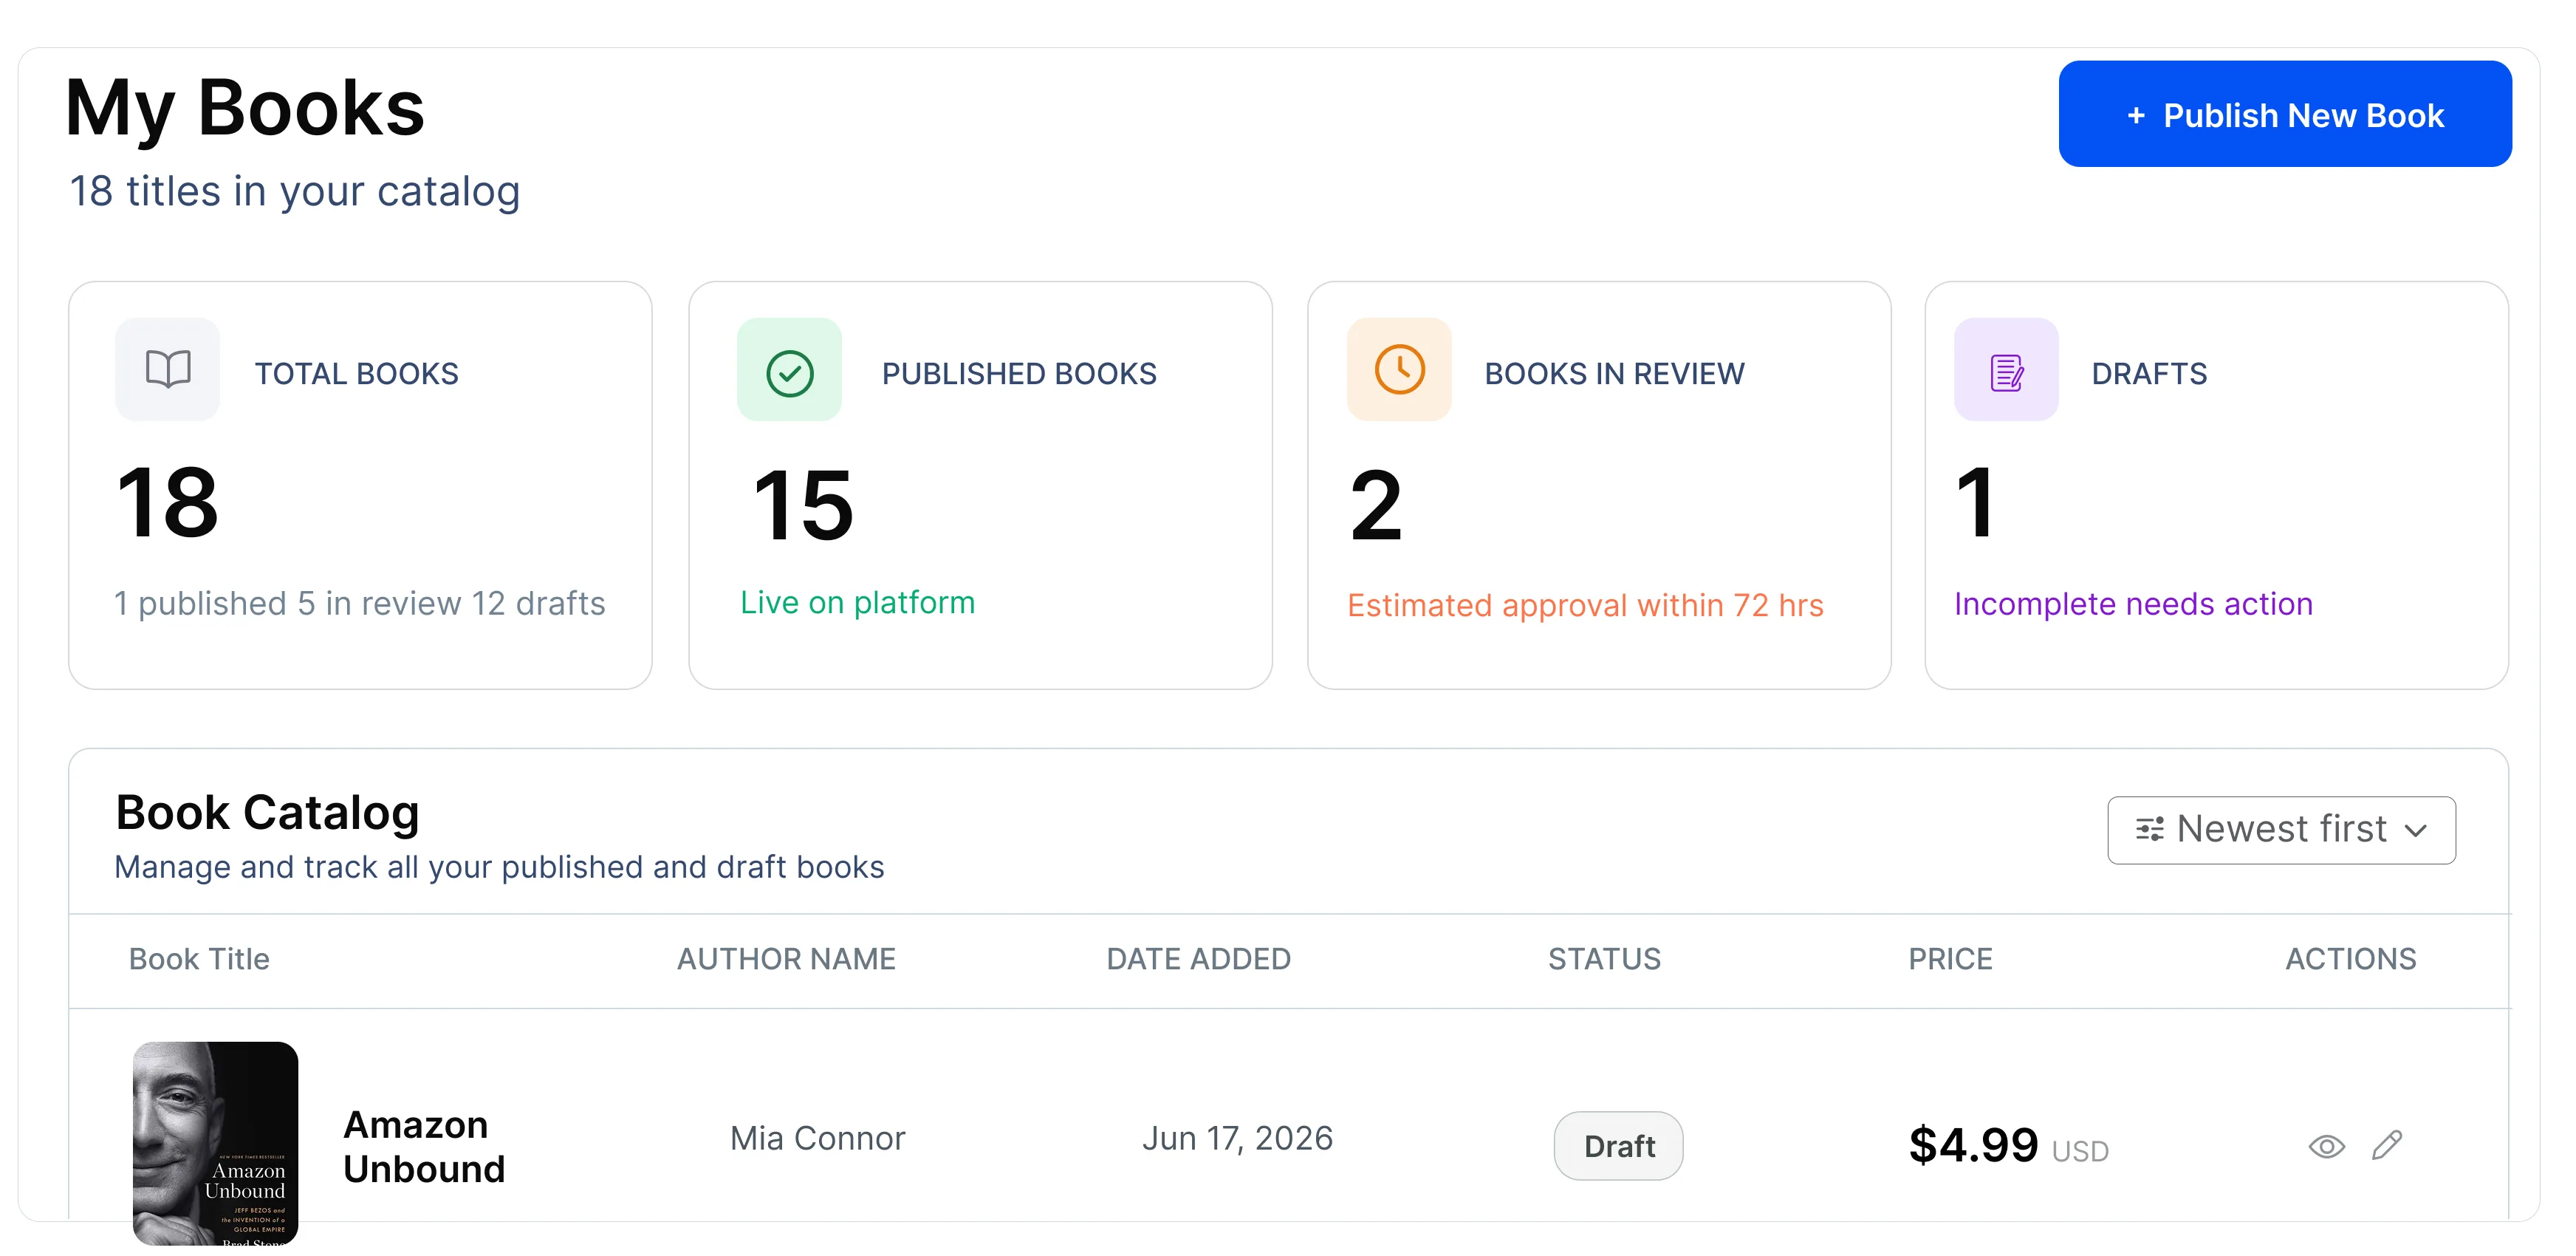Click the PRICE column header

(1950, 959)
